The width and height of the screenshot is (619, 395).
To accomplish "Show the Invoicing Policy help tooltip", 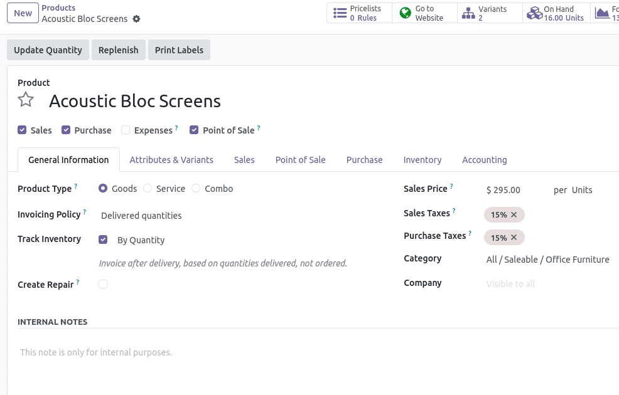I will coord(85,212).
